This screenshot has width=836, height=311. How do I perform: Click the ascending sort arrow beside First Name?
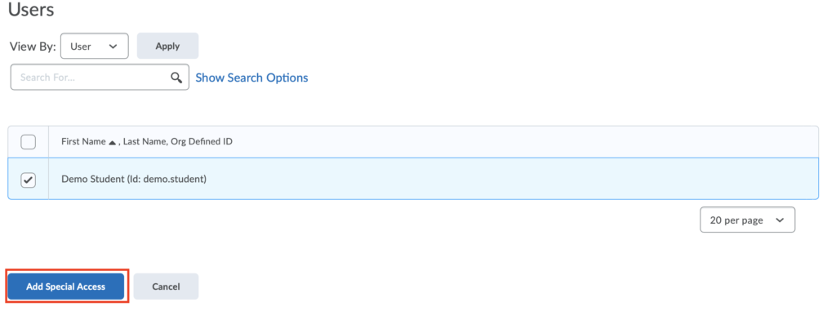point(112,142)
